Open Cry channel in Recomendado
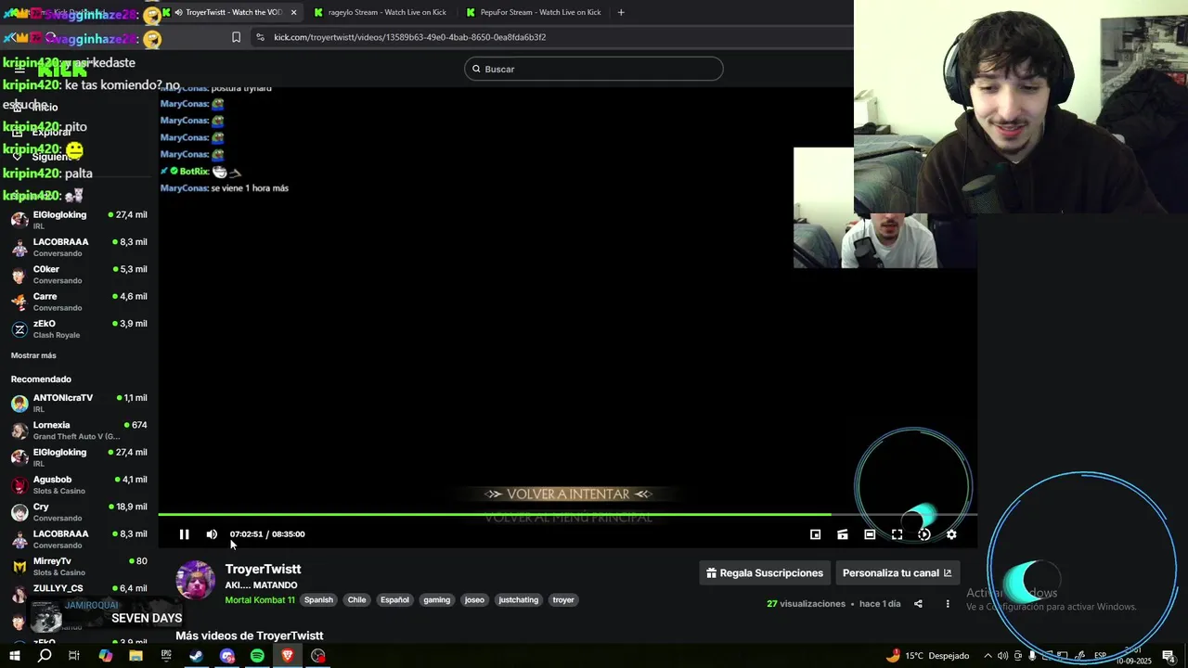The height and width of the screenshot is (668, 1188). click(79, 512)
